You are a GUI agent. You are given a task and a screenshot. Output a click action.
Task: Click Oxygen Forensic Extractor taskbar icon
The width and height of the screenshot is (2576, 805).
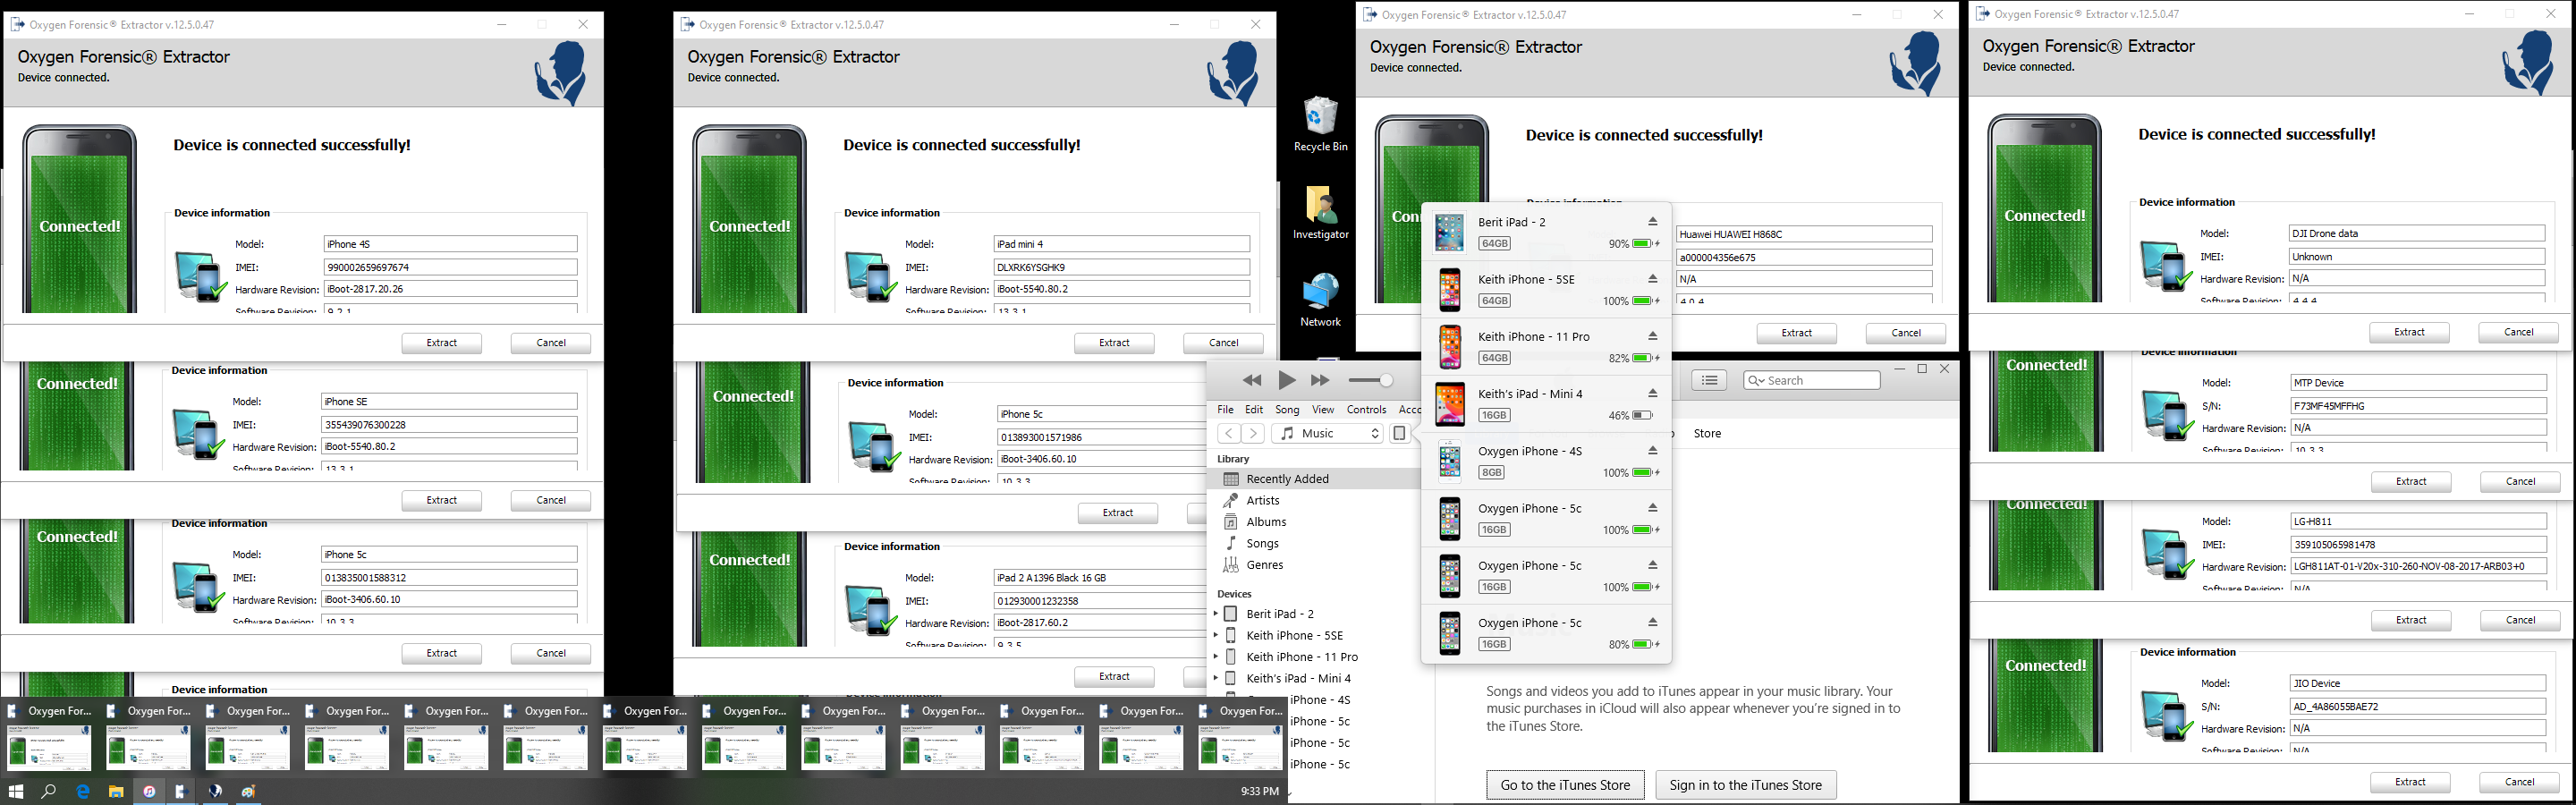click(182, 791)
